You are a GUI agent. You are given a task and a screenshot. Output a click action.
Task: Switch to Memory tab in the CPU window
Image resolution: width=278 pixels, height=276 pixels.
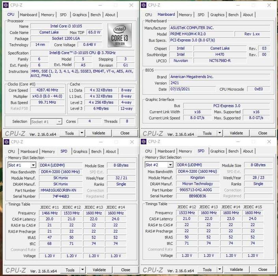pyautogui.click(x=47, y=15)
